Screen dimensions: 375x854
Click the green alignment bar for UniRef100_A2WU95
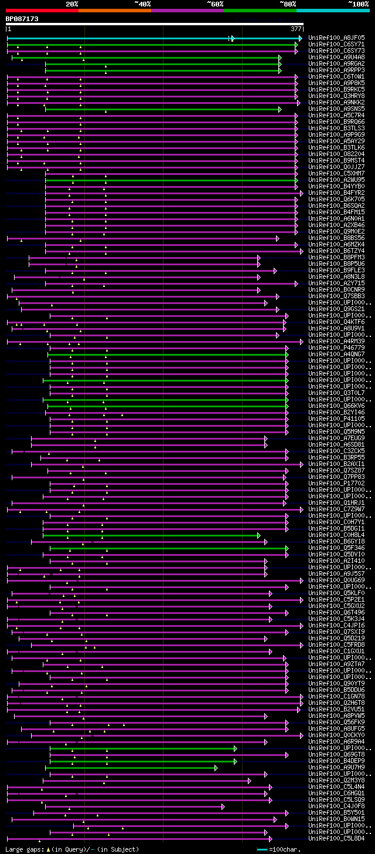click(172, 180)
